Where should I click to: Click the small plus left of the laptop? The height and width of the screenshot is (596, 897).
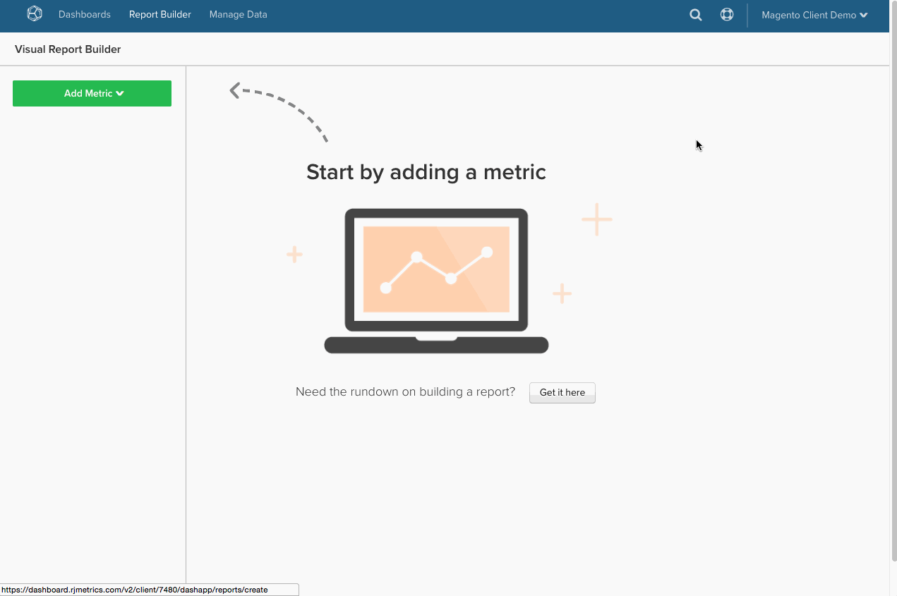(294, 254)
